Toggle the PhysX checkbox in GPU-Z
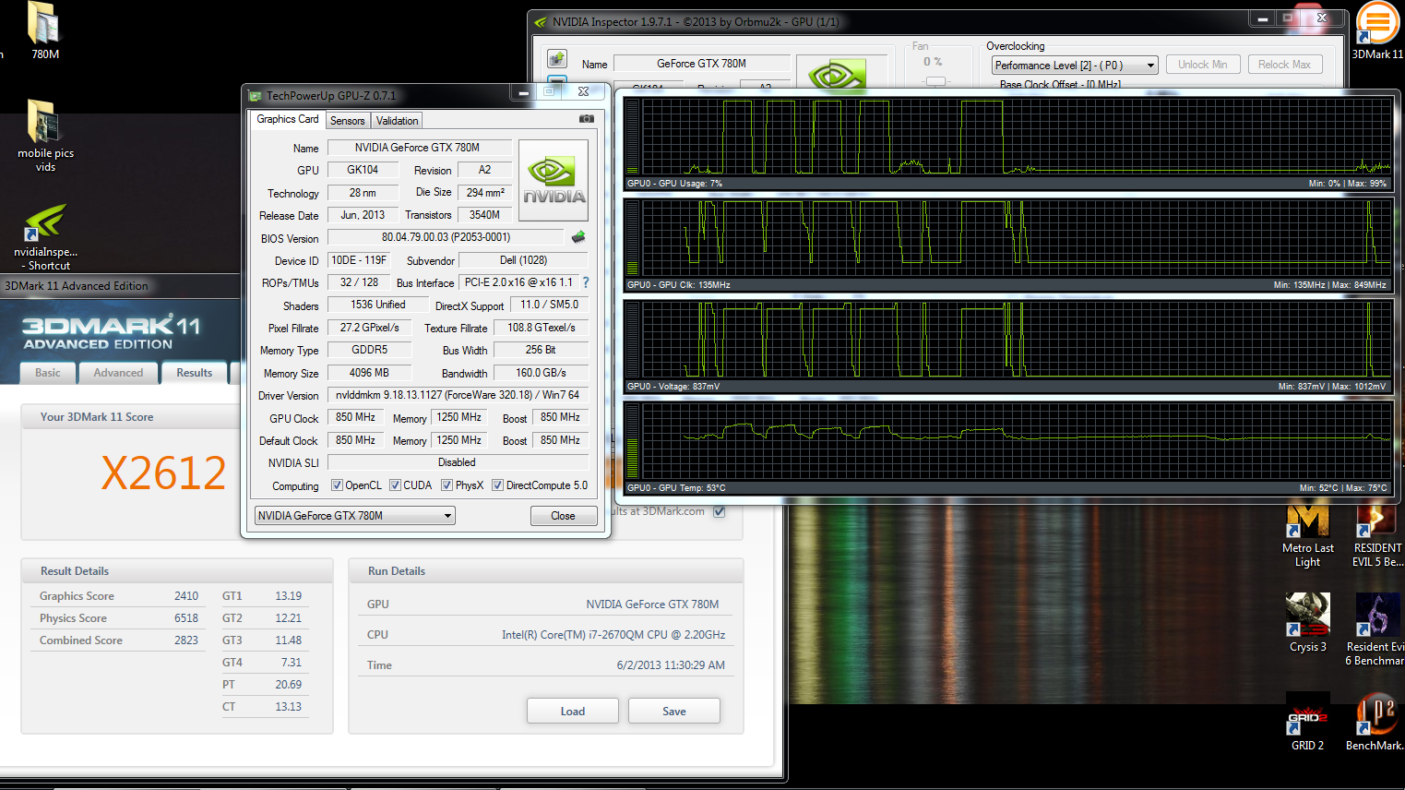 tap(447, 485)
